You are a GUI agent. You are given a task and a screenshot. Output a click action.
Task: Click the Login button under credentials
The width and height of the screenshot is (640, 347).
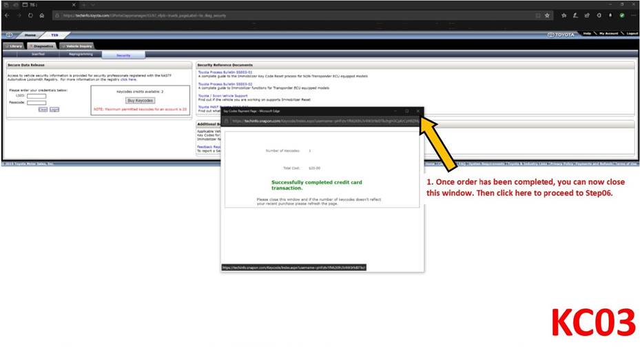click(54, 110)
